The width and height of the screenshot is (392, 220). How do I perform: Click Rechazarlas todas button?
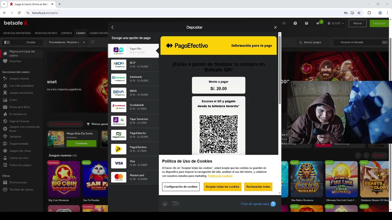258,187
